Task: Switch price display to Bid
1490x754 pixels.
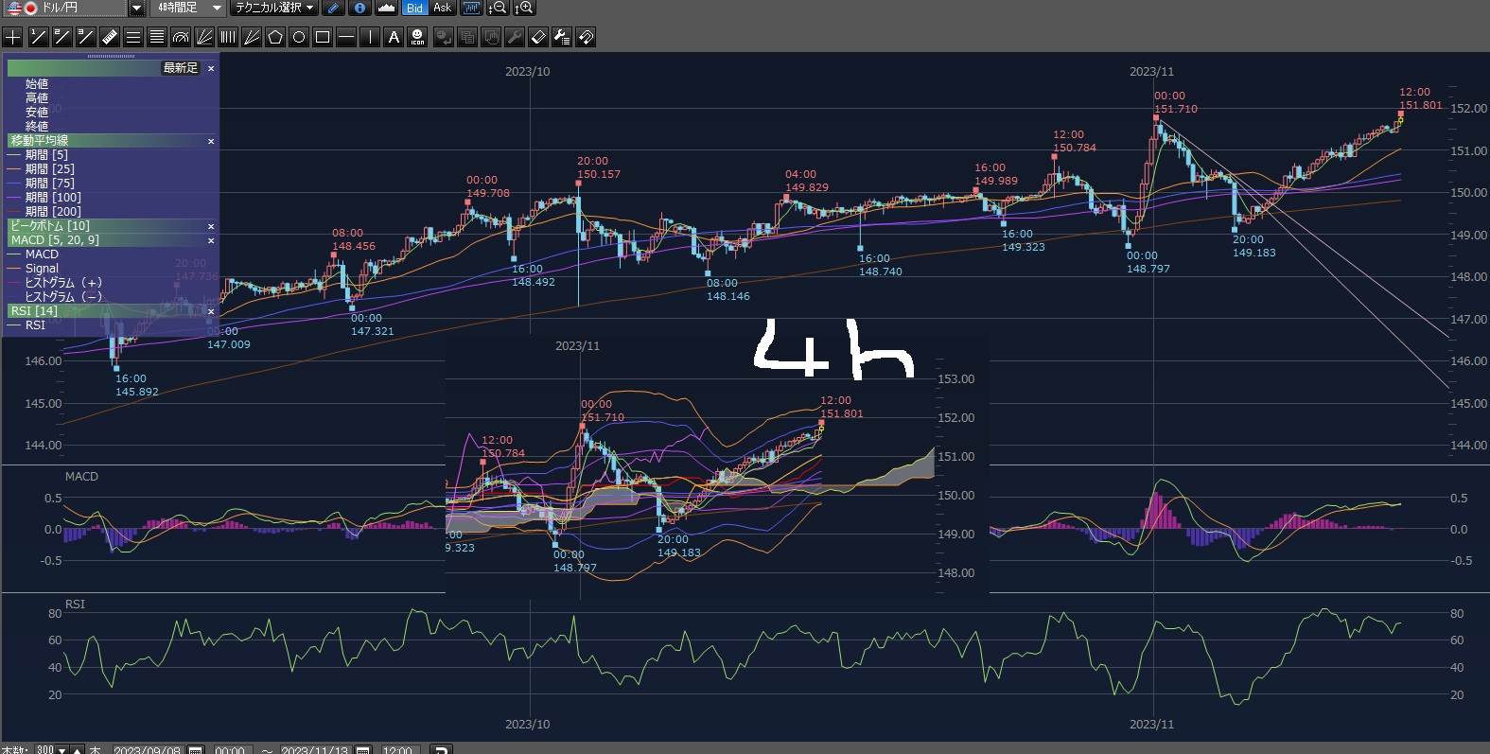Action: (x=414, y=8)
